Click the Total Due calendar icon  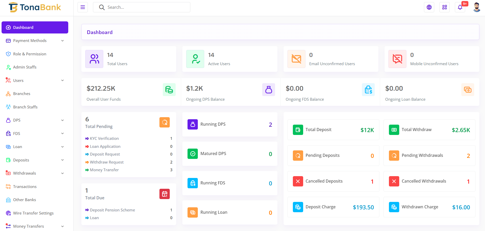click(x=165, y=194)
